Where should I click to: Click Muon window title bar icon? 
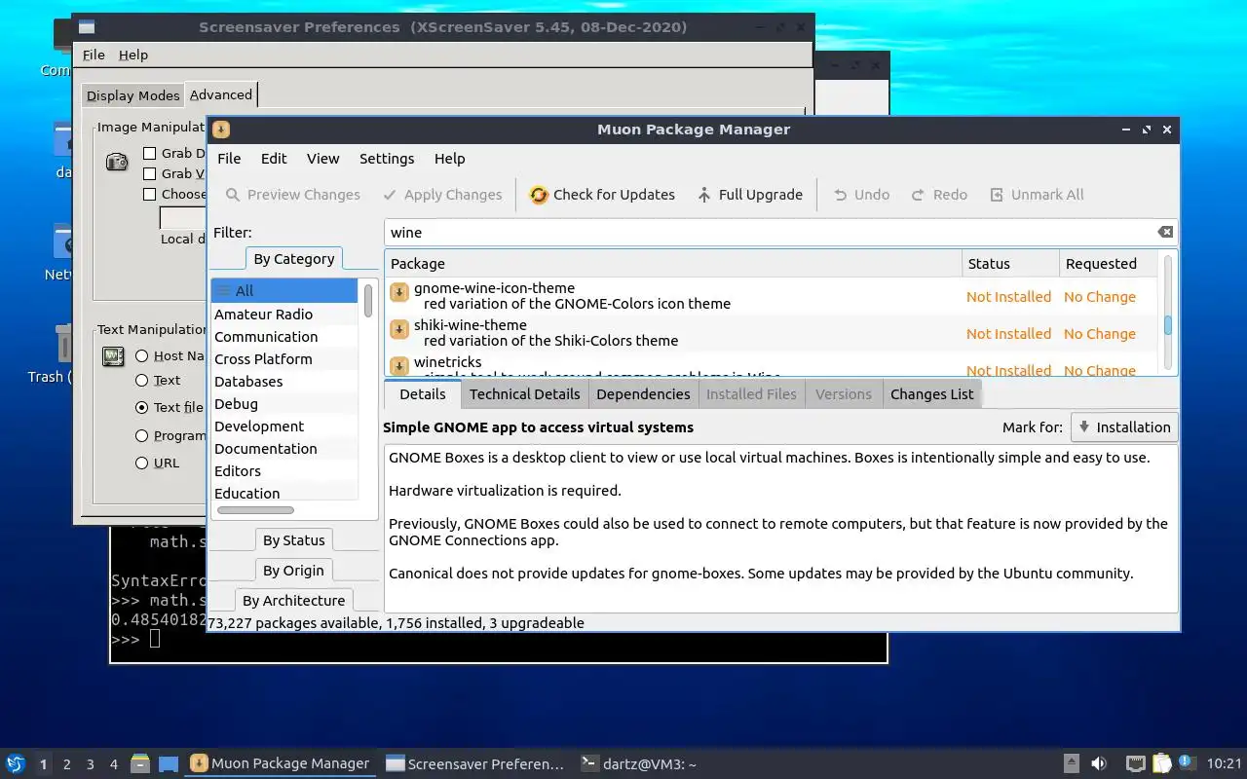[221, 130]
